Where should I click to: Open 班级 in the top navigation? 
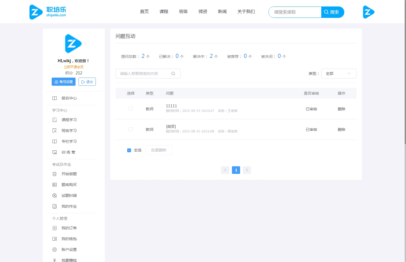pos(183,12)
